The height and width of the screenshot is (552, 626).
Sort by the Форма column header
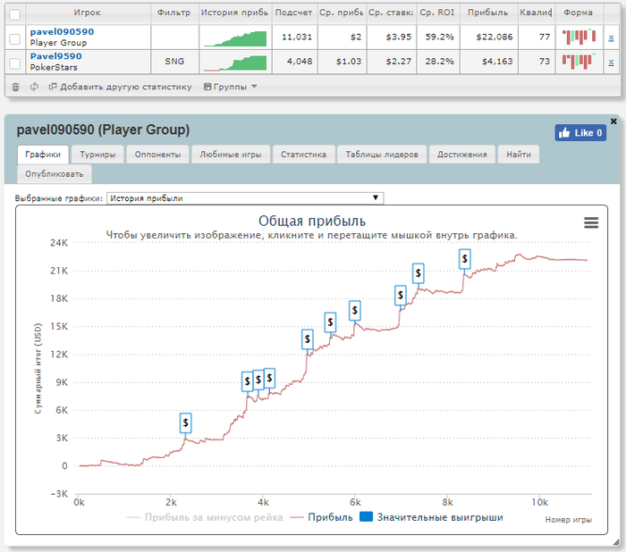578,13
